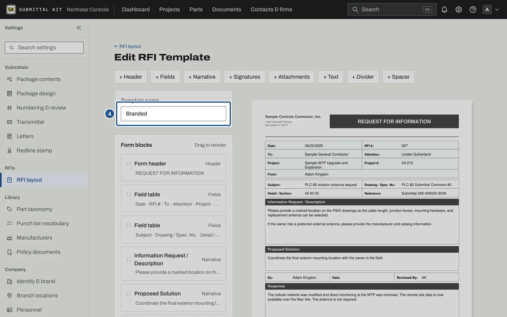Click the Northstar Controls company name
The height and width of the screenshot is (317, 507).
coord(88,10)
